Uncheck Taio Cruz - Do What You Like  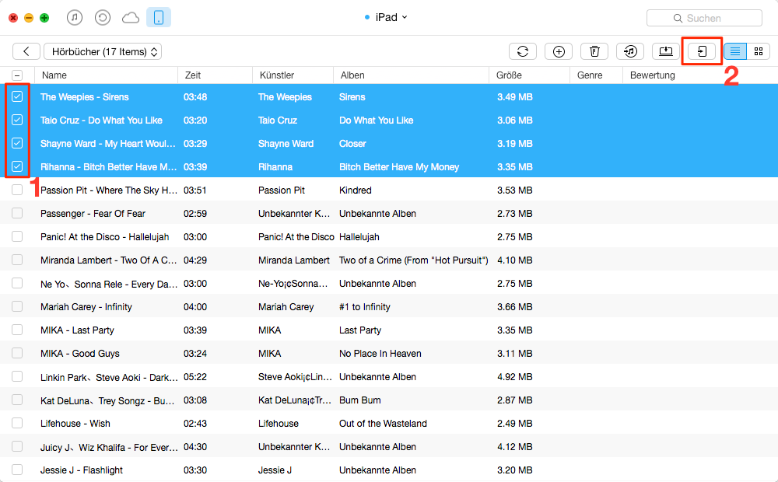17,120
